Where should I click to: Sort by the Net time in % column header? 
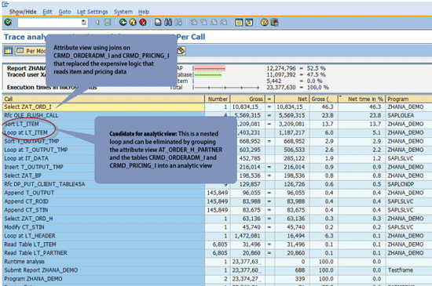click(x=361, y=99)
